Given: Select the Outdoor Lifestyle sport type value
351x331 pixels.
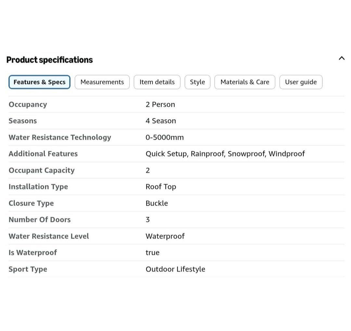Looking at the screenshot, I should click(x=175, y=269).
